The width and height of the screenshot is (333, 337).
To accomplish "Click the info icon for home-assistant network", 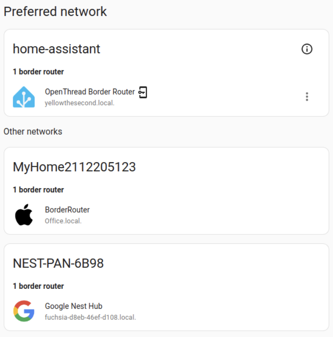I will 307,49.
